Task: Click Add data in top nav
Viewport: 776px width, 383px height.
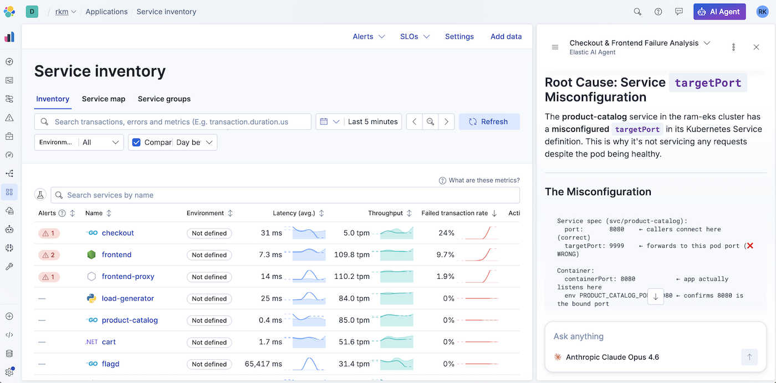Action: (x=506, y=37)
